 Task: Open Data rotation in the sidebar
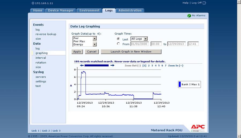(41, 63)
